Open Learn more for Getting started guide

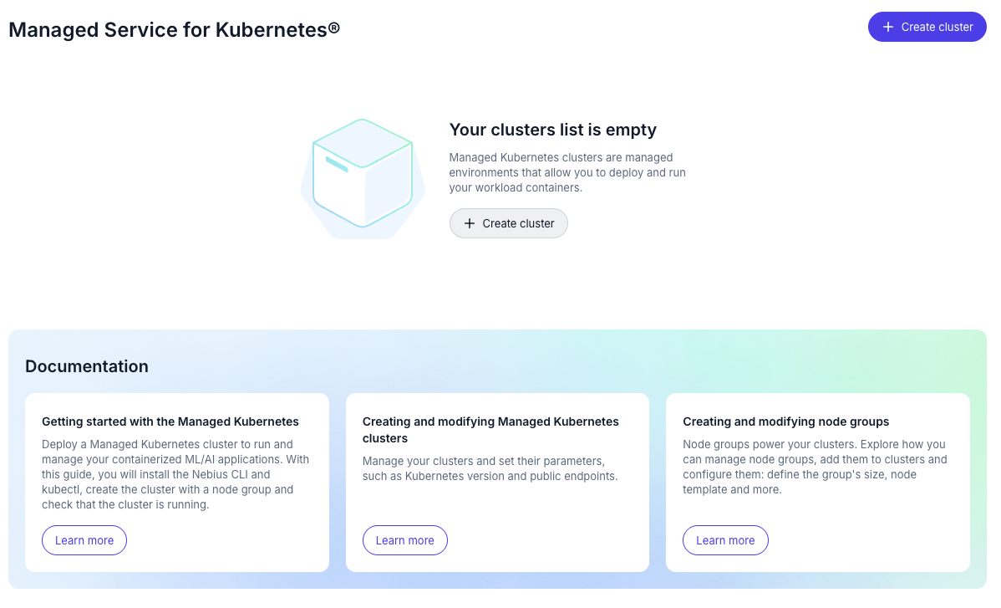pos(84,540)
